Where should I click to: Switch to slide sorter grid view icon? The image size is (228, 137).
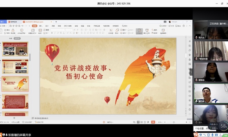(x=142, y=122)
